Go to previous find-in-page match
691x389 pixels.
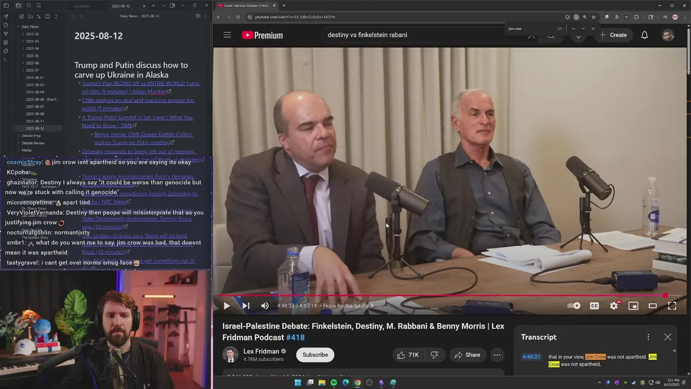tap(573, 29)
